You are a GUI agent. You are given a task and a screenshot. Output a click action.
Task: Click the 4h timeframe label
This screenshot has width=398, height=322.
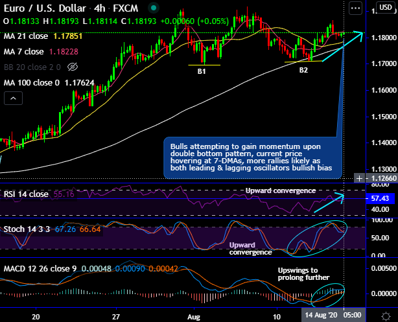(100, 8)
